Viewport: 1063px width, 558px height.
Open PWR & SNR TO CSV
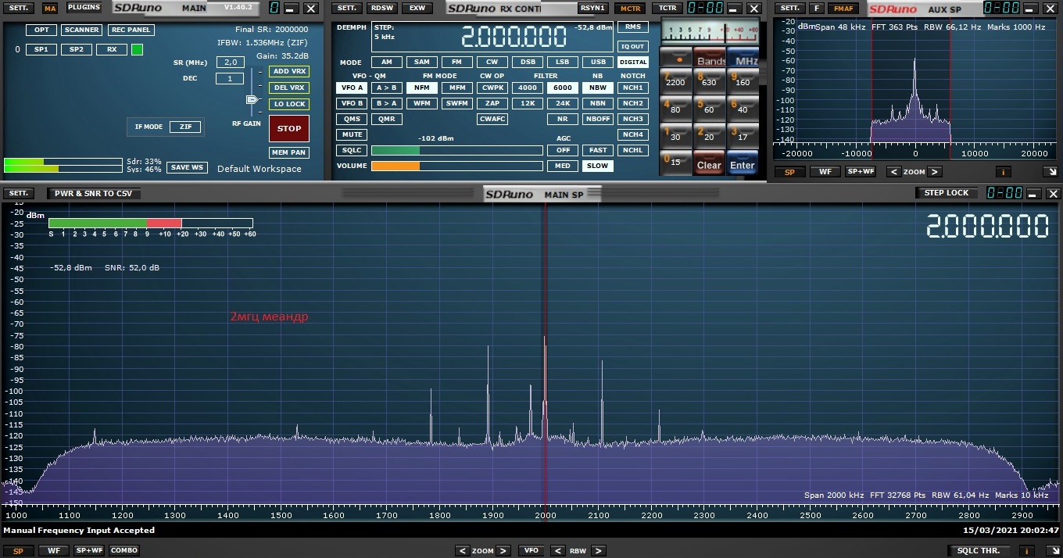[93, 193]
